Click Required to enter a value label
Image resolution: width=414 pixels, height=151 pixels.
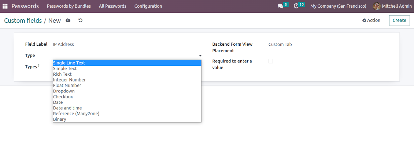click(232, 64)
